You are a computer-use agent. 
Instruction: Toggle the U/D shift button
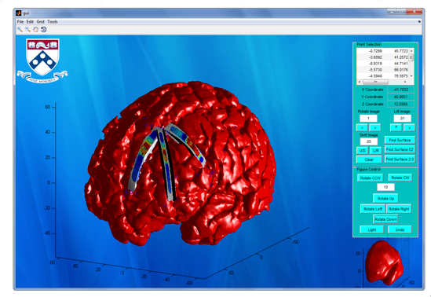coord(362,150)
